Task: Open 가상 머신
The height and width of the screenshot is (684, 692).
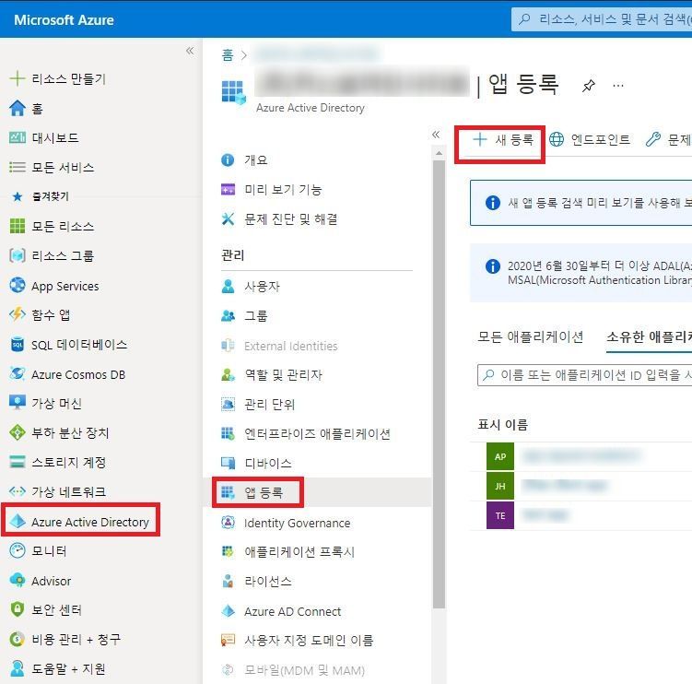Action: coord(45,403)
